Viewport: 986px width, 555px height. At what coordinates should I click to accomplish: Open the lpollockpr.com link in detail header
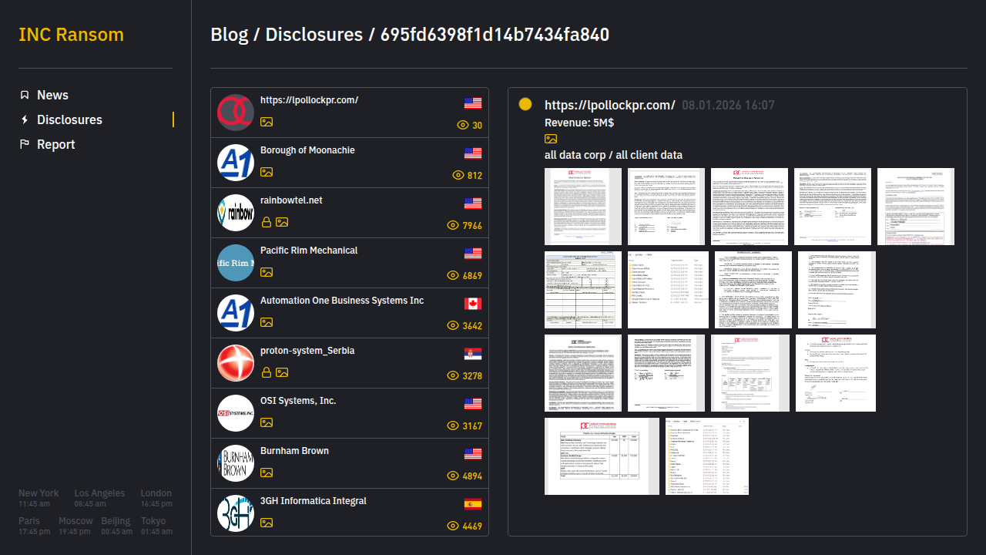click(x=609, y=106)
